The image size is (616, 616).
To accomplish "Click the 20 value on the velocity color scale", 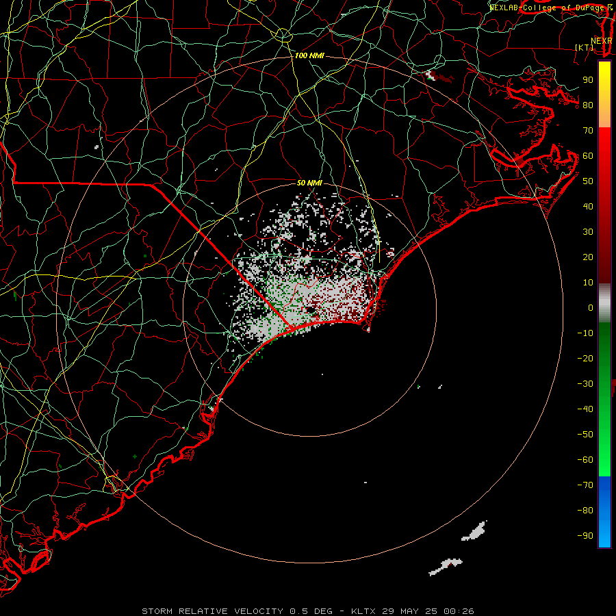I will 588,257.
